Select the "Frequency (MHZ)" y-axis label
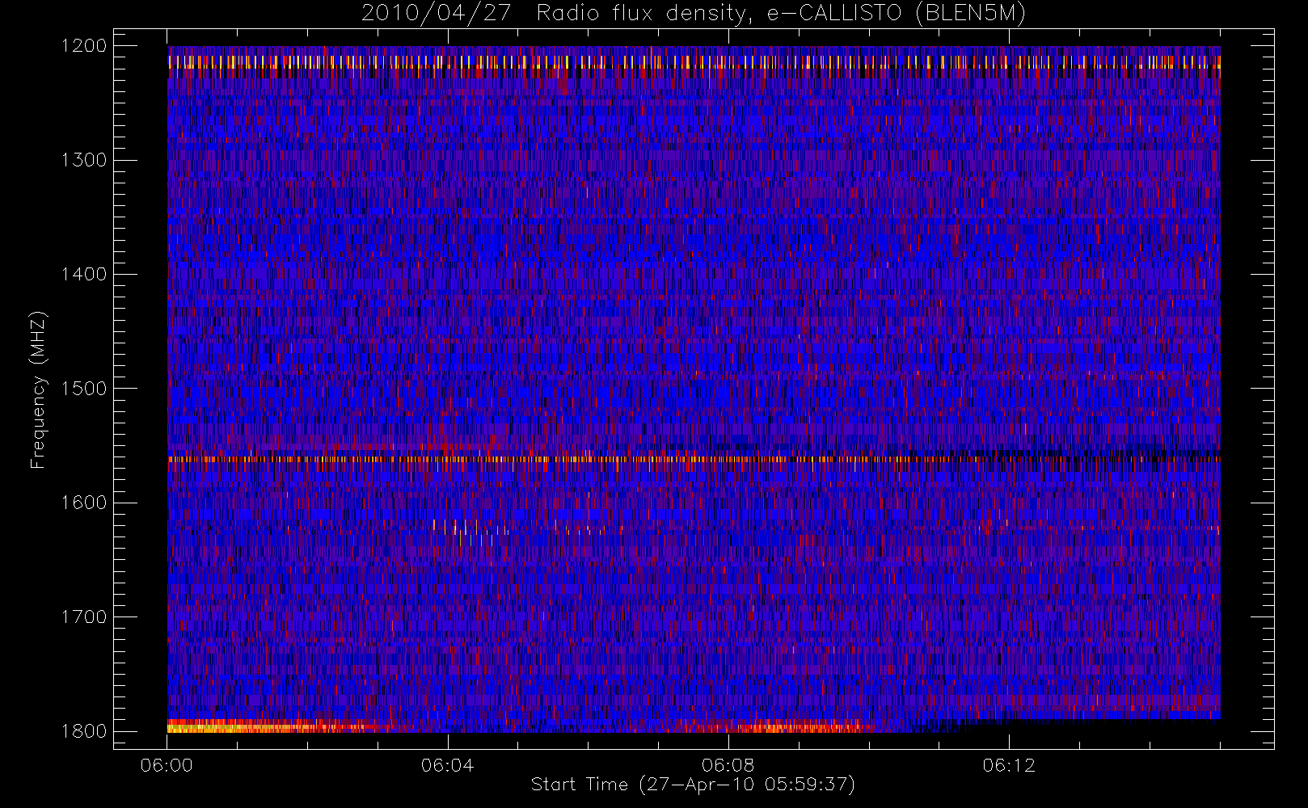This screenshot has height=808, width=1308. [x=38, y=389]
